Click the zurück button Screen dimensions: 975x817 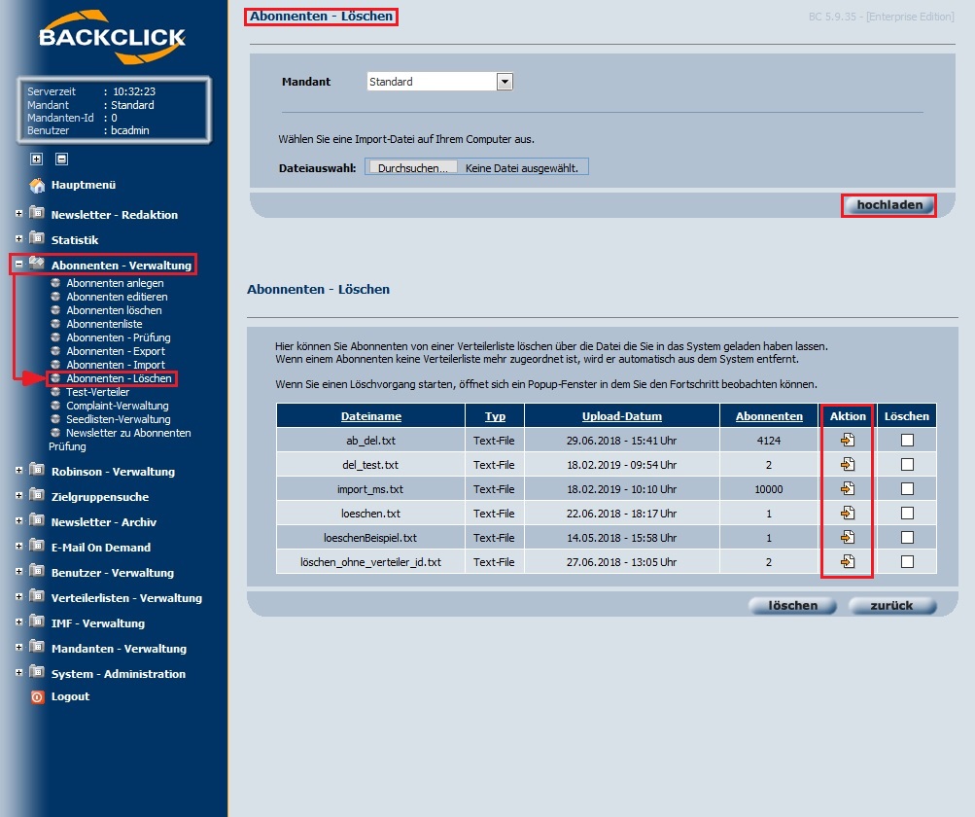pos(891,605)
